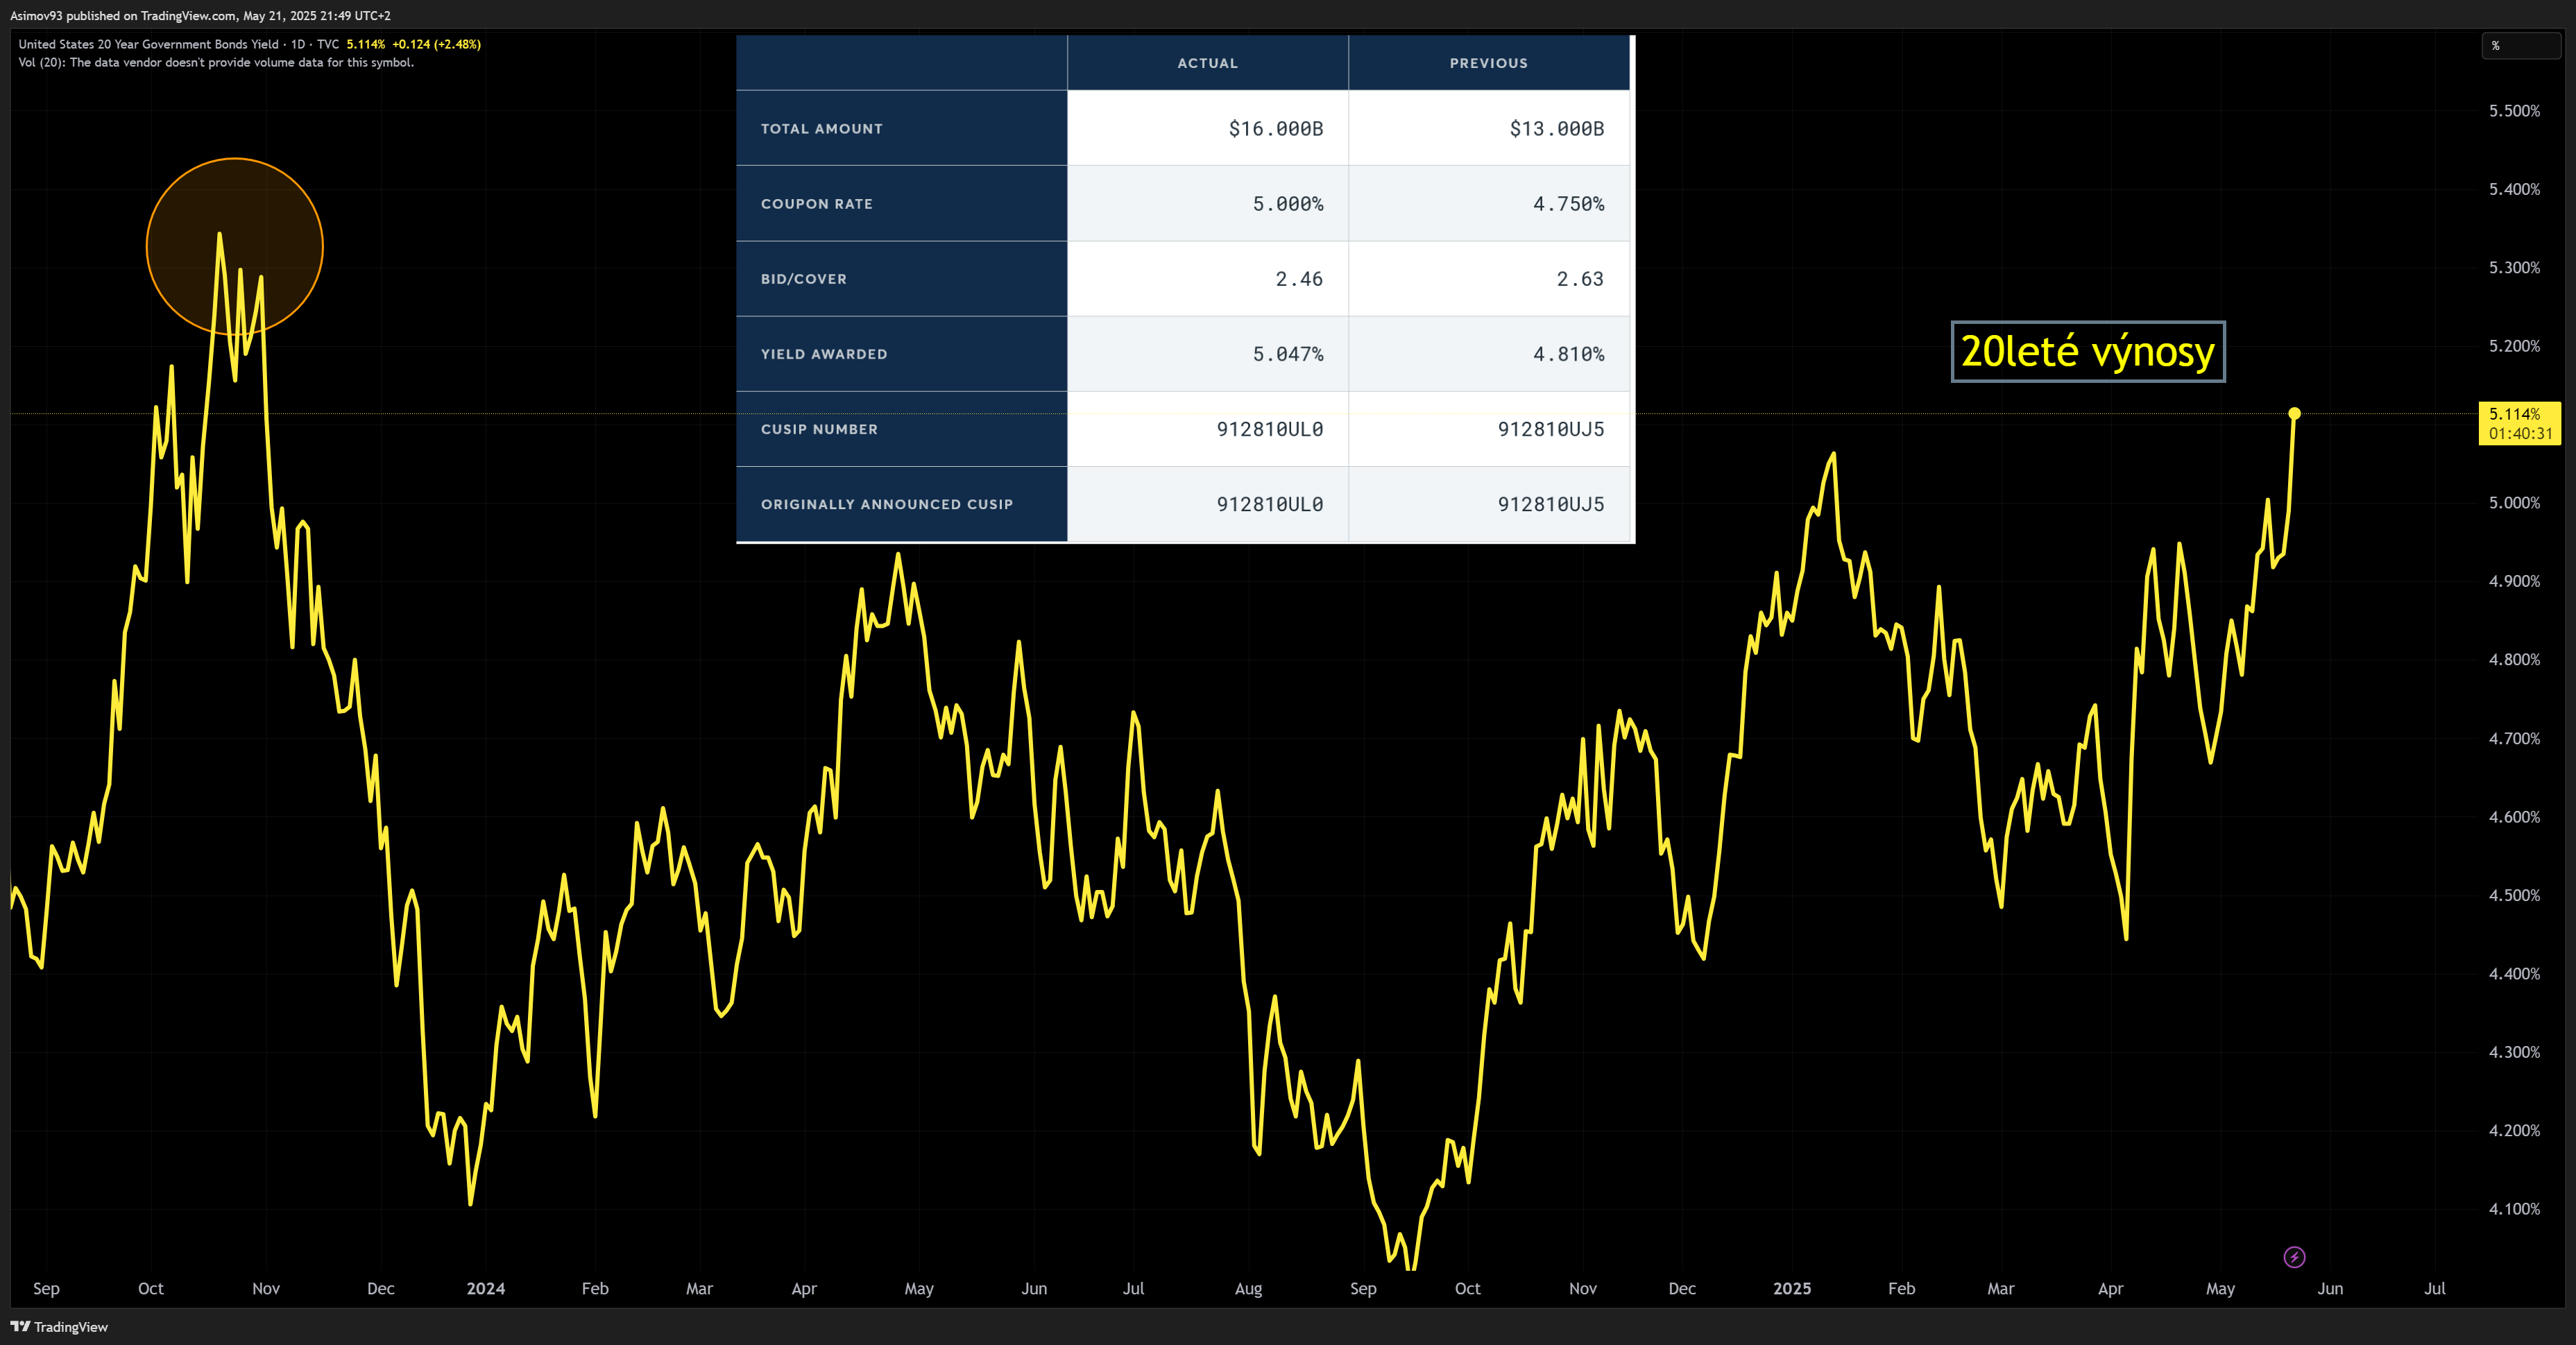The width and height of the screenshot is (2576, 1345).
Task: Click the ACTUAL column header
Action: pyautogui.click(x=1207, y=63)
